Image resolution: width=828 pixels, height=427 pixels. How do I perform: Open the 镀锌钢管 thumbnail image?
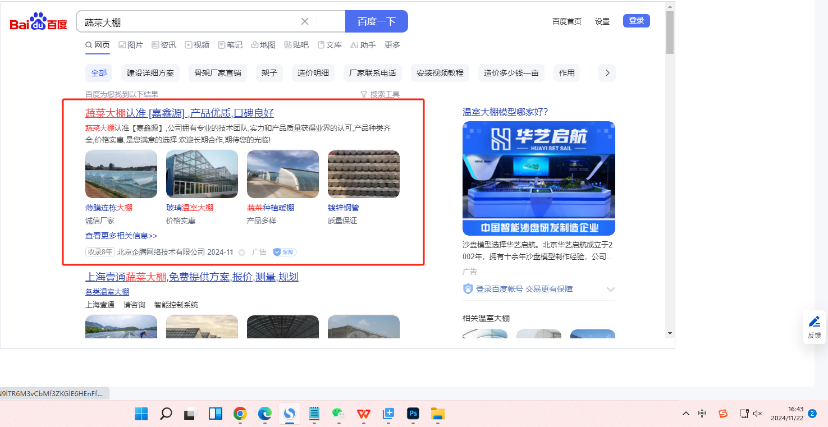[364, 174]
